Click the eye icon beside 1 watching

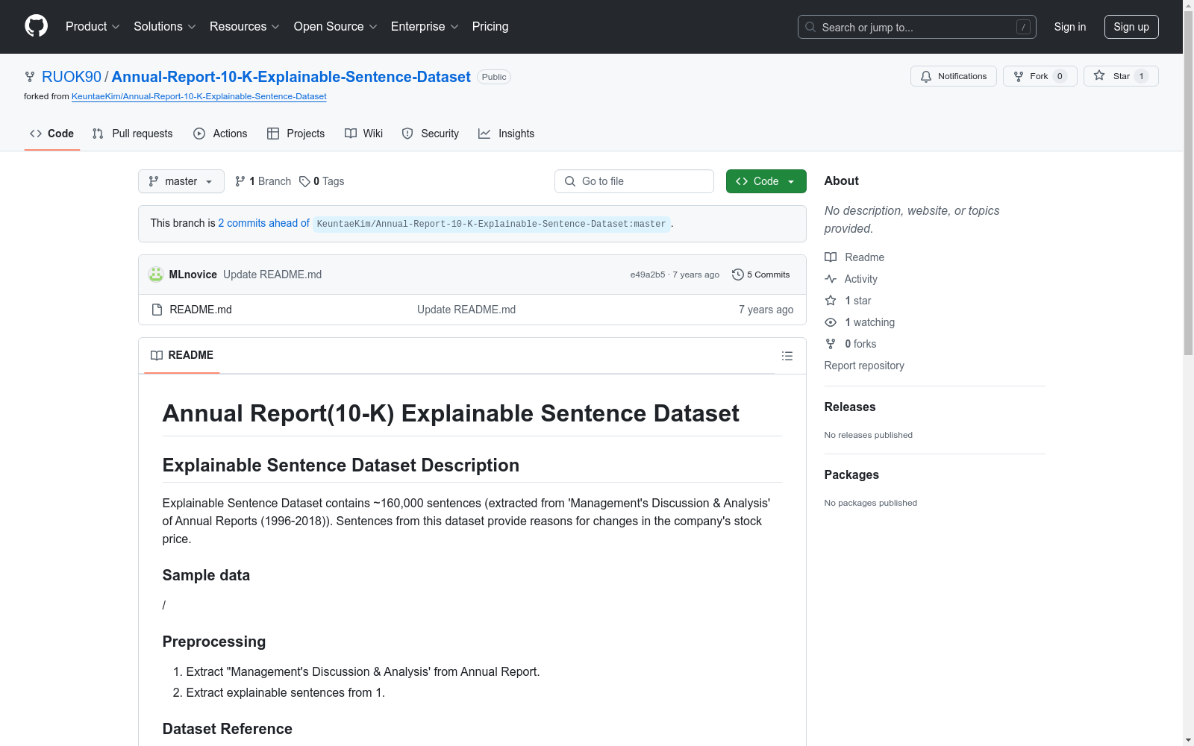coord(831,322)
